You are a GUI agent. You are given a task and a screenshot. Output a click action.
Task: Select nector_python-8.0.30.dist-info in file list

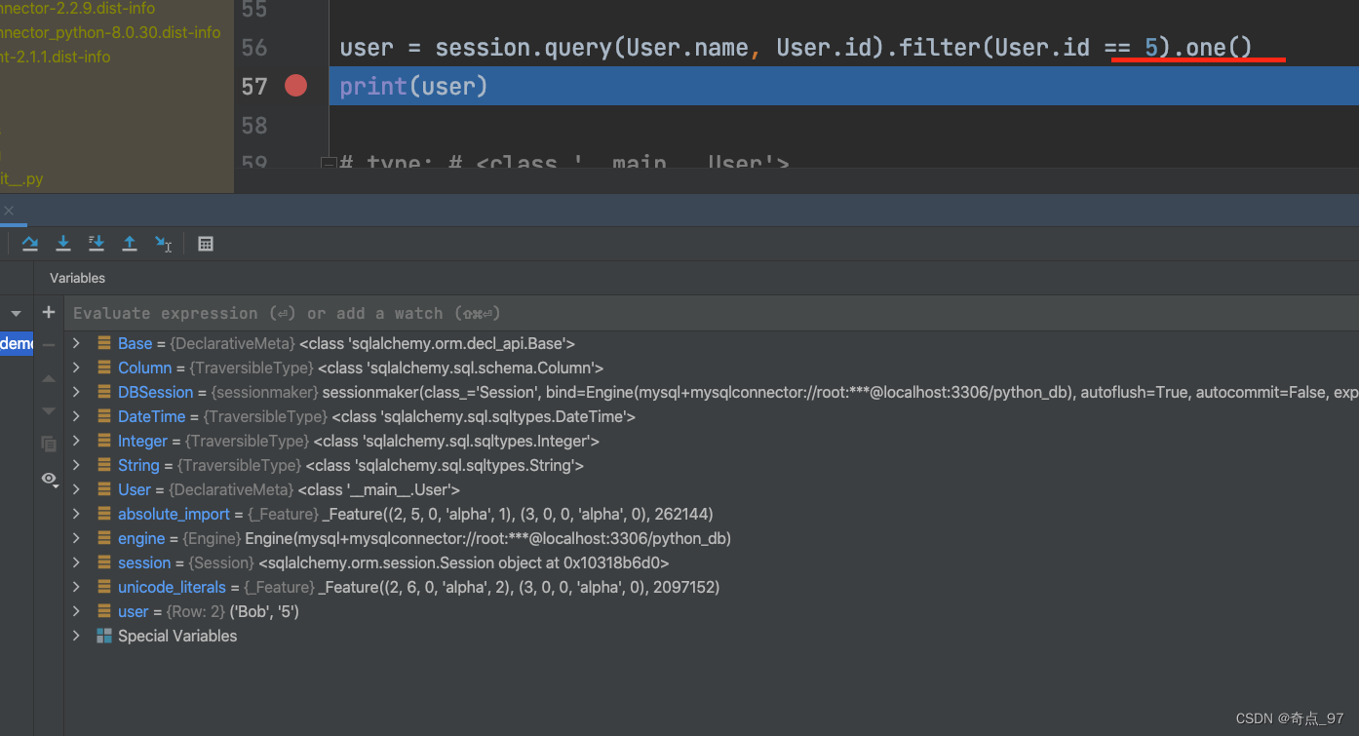[x=107, y=32]
